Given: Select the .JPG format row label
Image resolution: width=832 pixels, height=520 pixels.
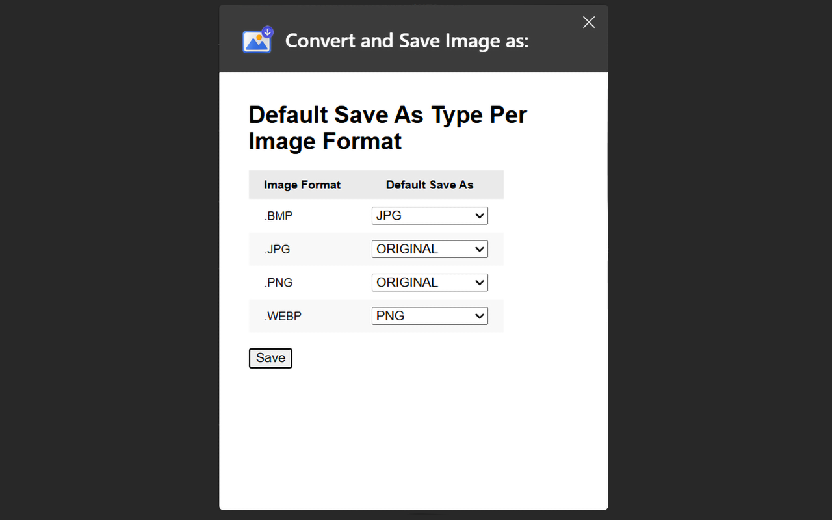Looking at the screenshot, I should (277, 250).
